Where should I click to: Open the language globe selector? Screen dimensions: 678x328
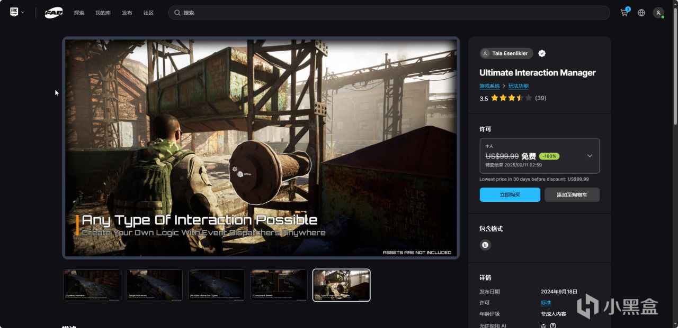point(641,13)
